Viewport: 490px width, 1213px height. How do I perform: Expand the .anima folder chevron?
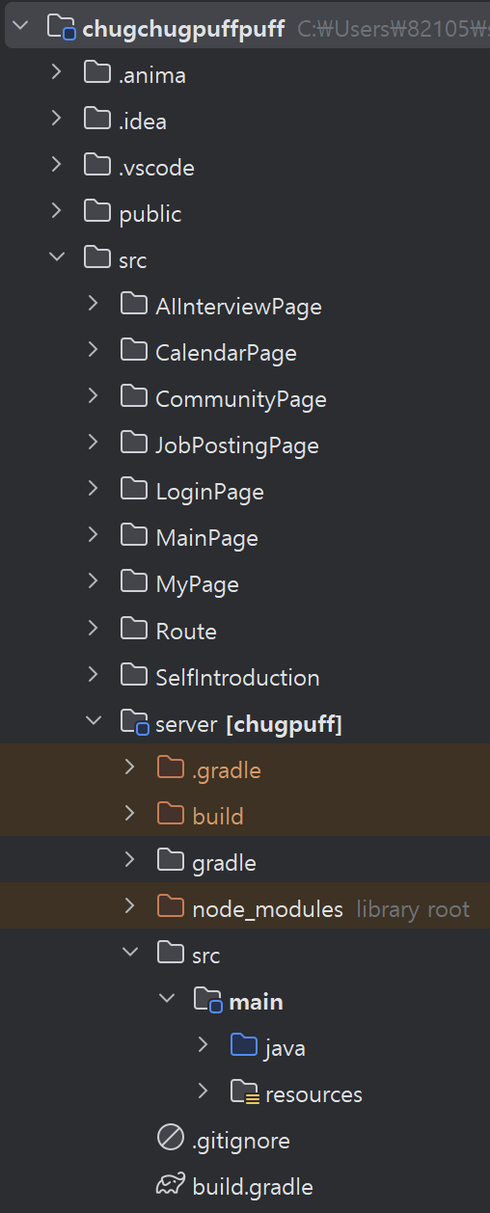click(57, 72)
